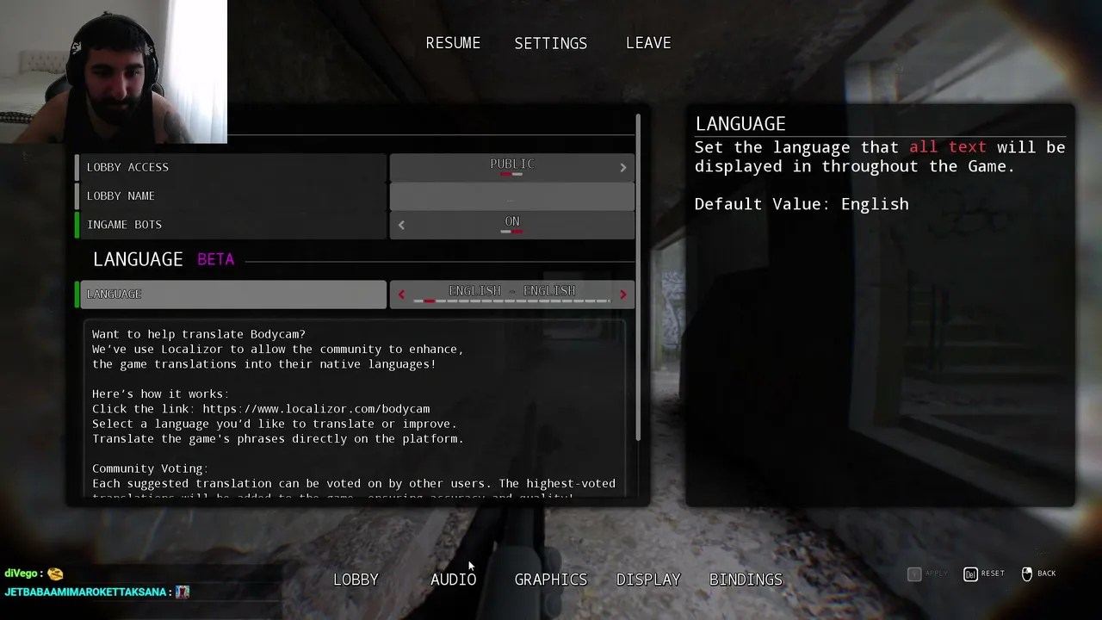Click 'Want to help translate Bodycam?' text

199,334
